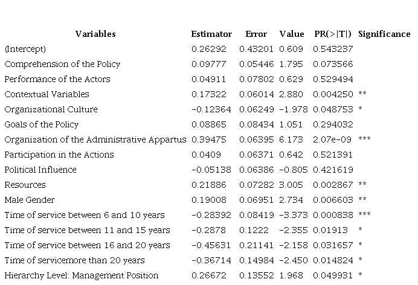Select the Political Influence row label

point(40,170)
